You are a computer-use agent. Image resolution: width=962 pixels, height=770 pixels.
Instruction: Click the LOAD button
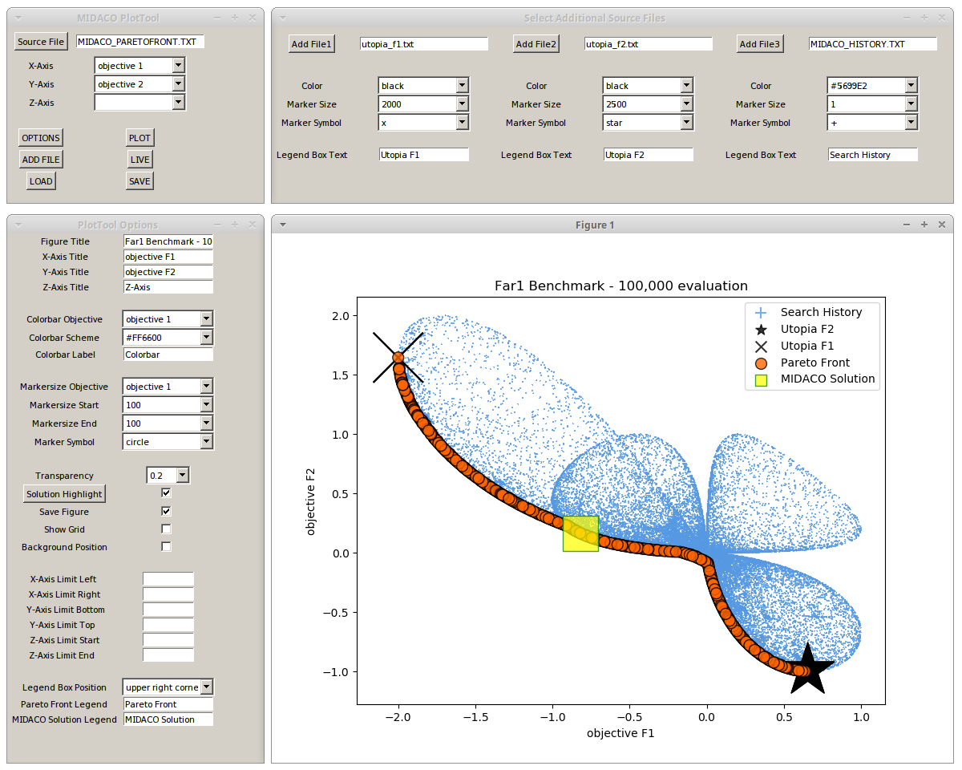tap(41, 181)
